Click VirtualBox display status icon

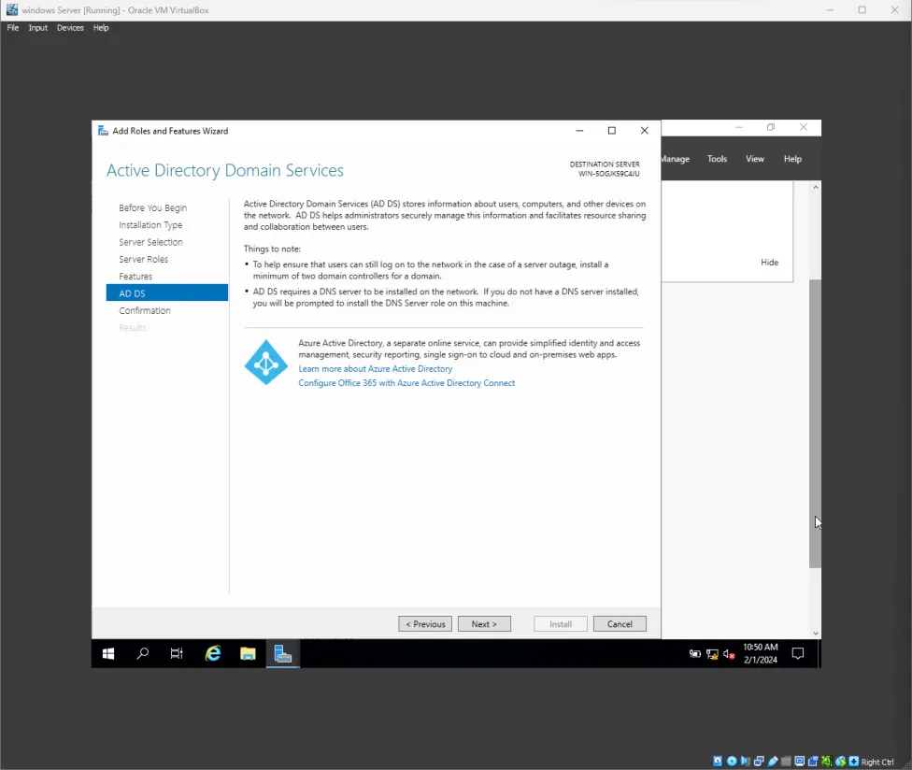(x=800, y=762)
